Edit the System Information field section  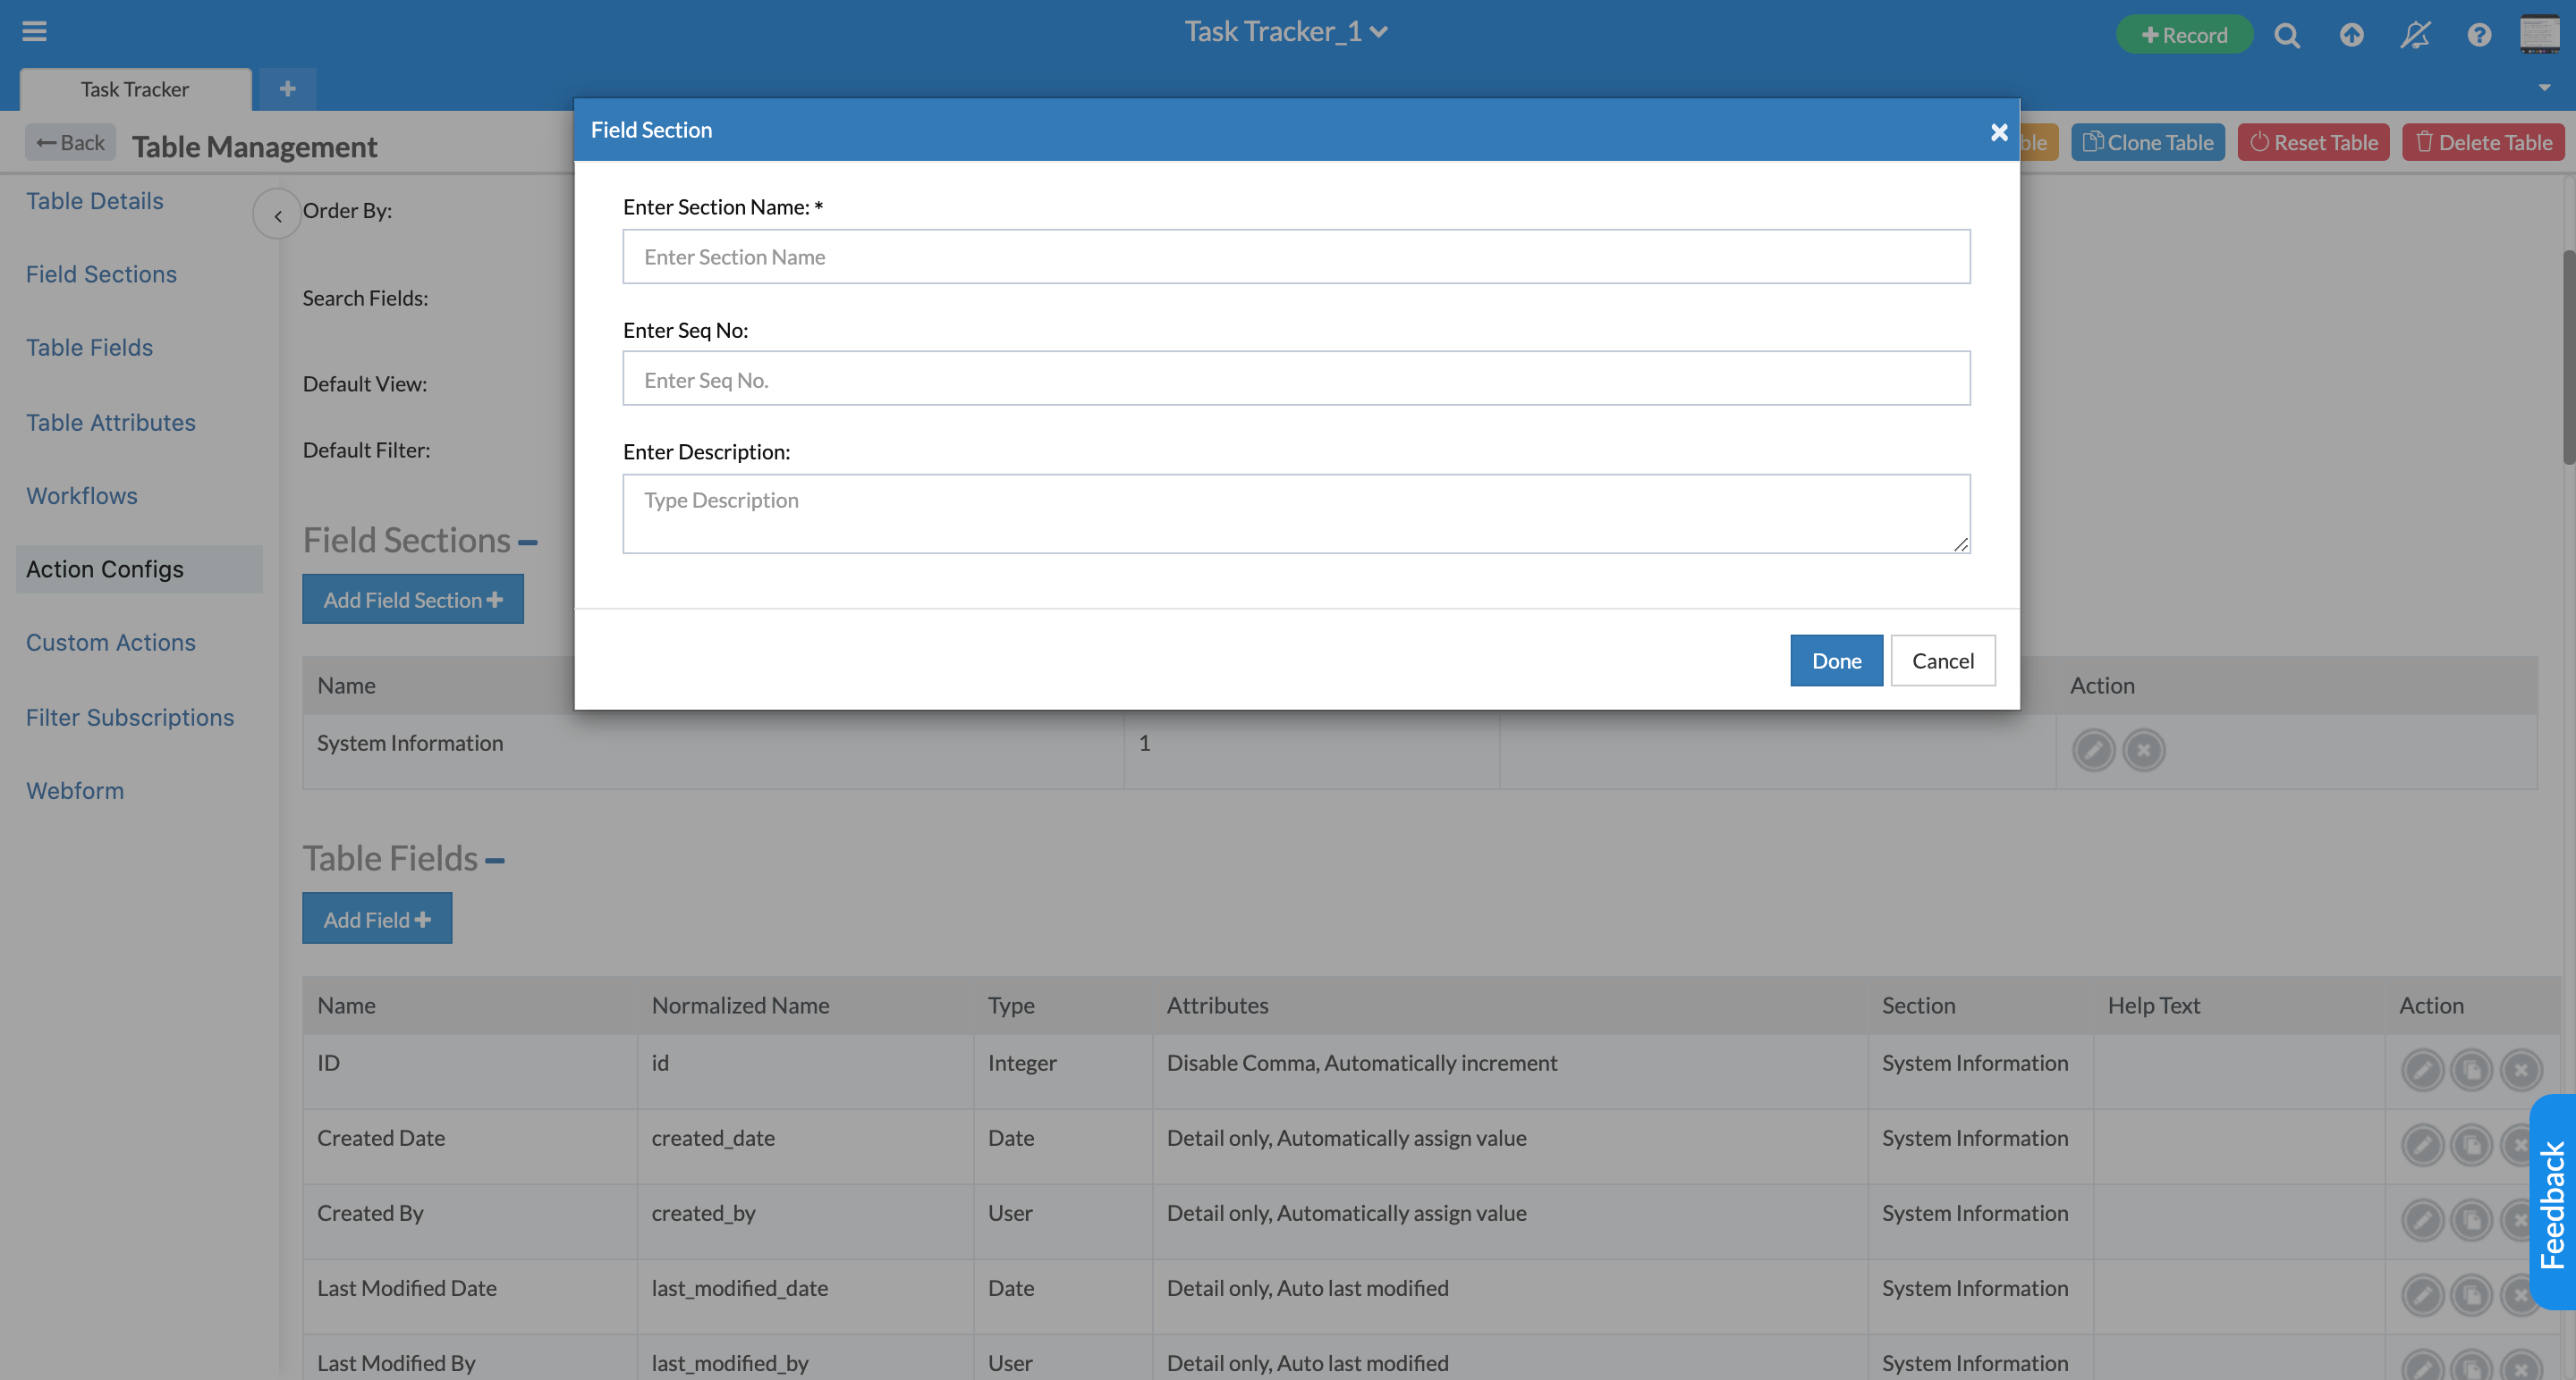pos(2093,750)
